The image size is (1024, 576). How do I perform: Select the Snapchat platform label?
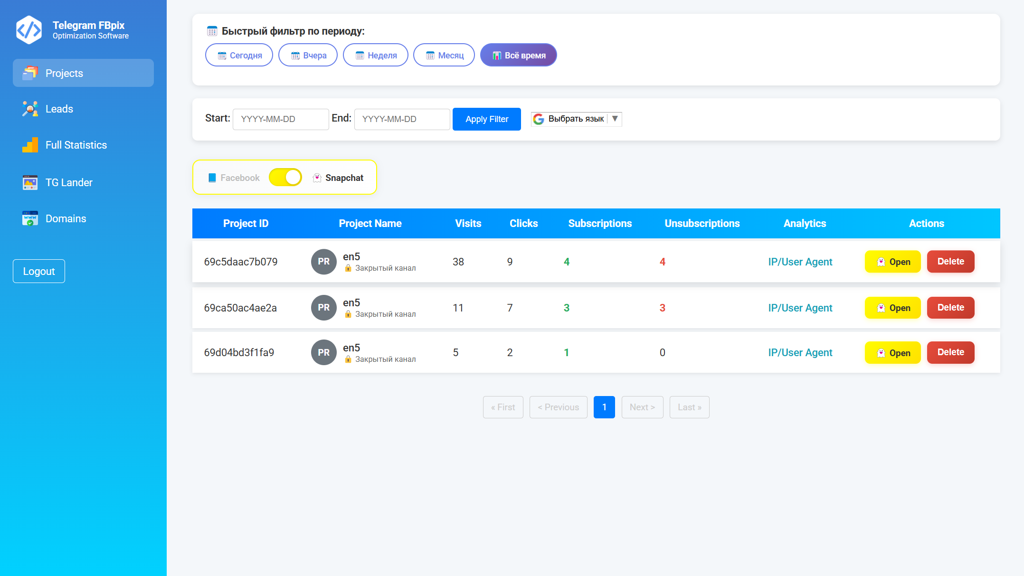(x=344, y=178)
